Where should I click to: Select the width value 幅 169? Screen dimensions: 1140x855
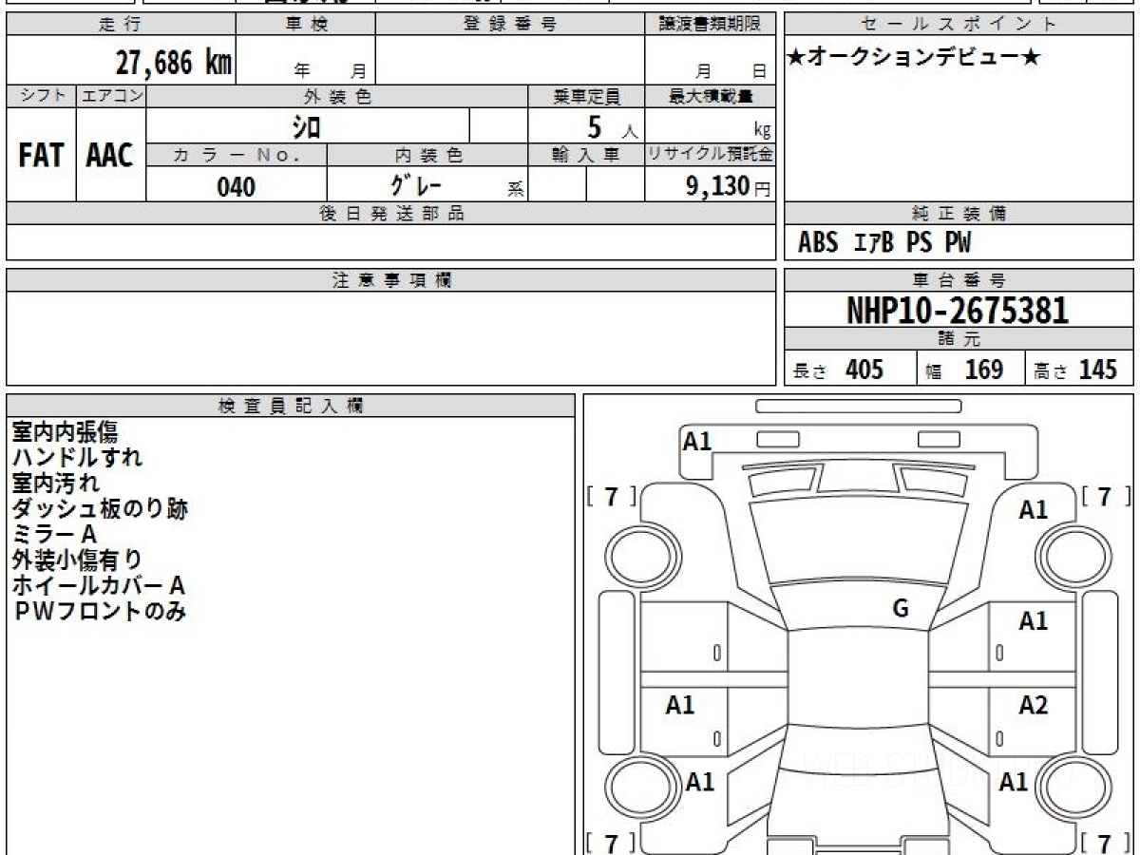coord(964,370)
